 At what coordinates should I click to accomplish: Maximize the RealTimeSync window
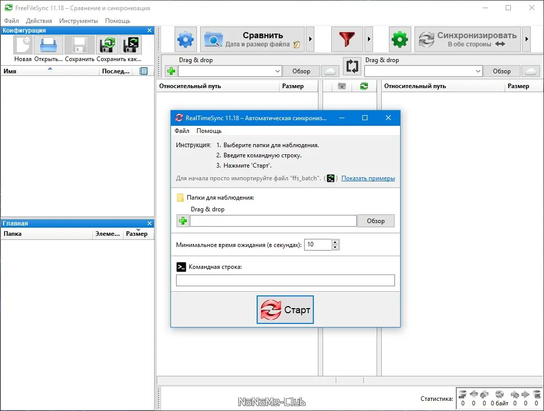coord(365,118)
